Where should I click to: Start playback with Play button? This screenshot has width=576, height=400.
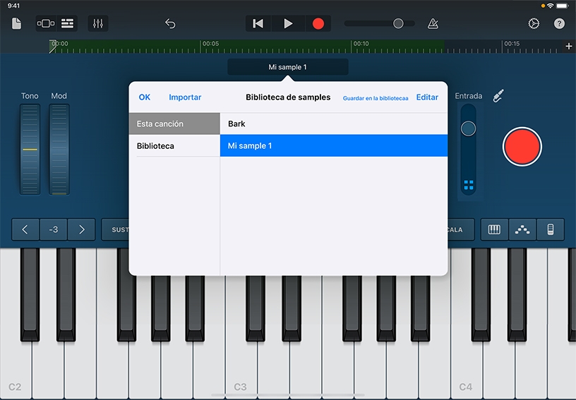[288, 23]
